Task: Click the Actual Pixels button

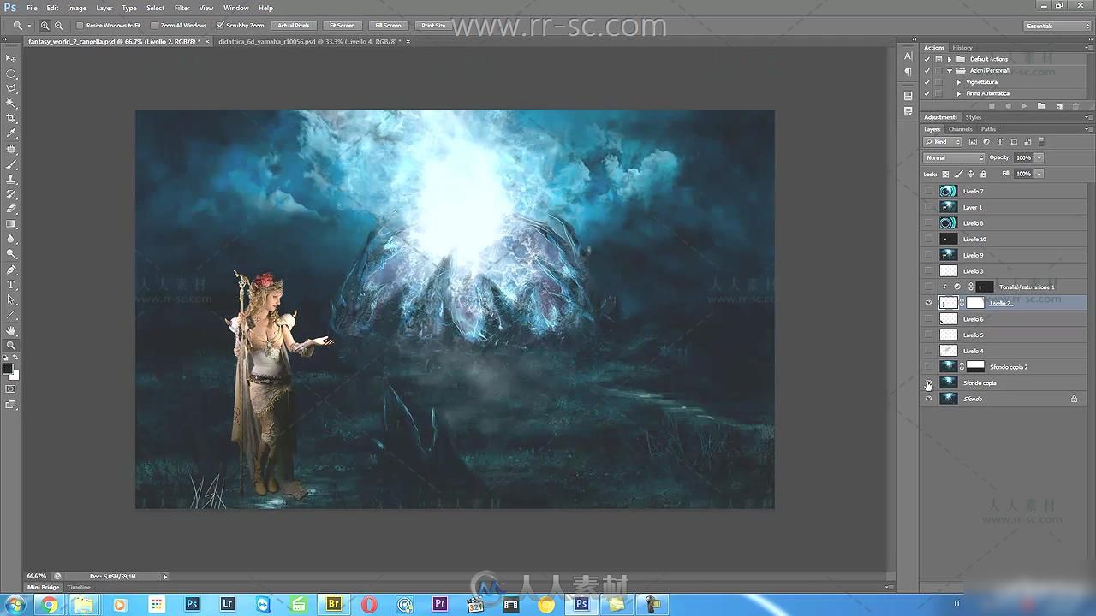Action: (x=294, y=26)
